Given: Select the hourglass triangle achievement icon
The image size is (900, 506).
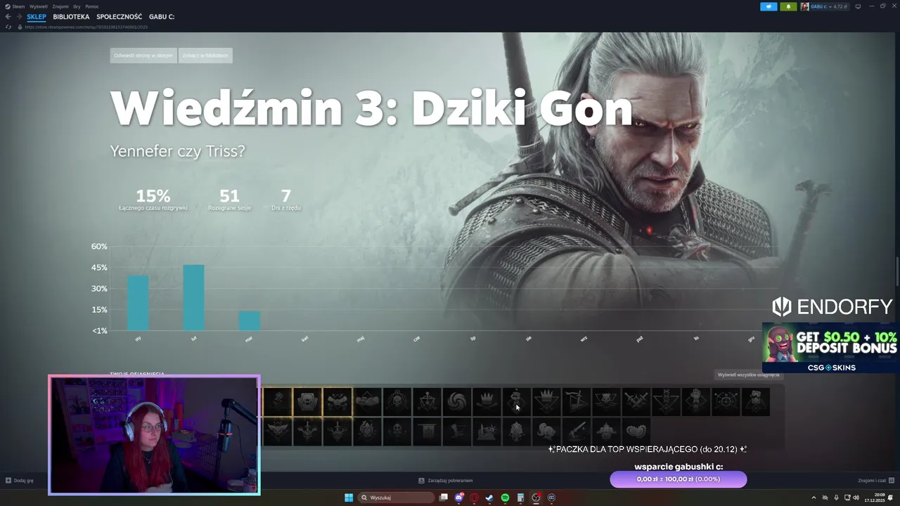Looking at the screenshot, I should [666, 402].
